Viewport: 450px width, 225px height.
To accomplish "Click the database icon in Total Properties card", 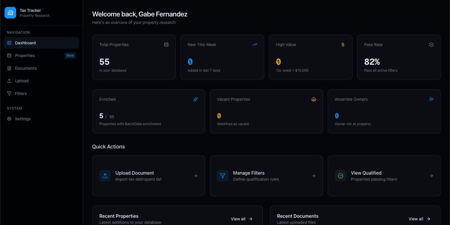I will pos(166,45).
